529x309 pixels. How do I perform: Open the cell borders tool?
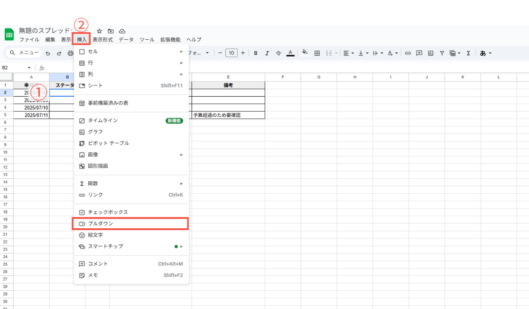pyautogui.click(x=317, y=53)
